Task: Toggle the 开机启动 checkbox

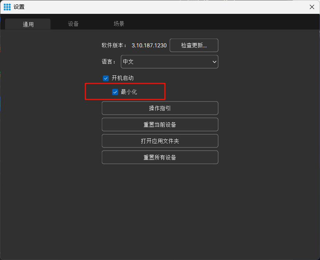Action: coord(106,78)
